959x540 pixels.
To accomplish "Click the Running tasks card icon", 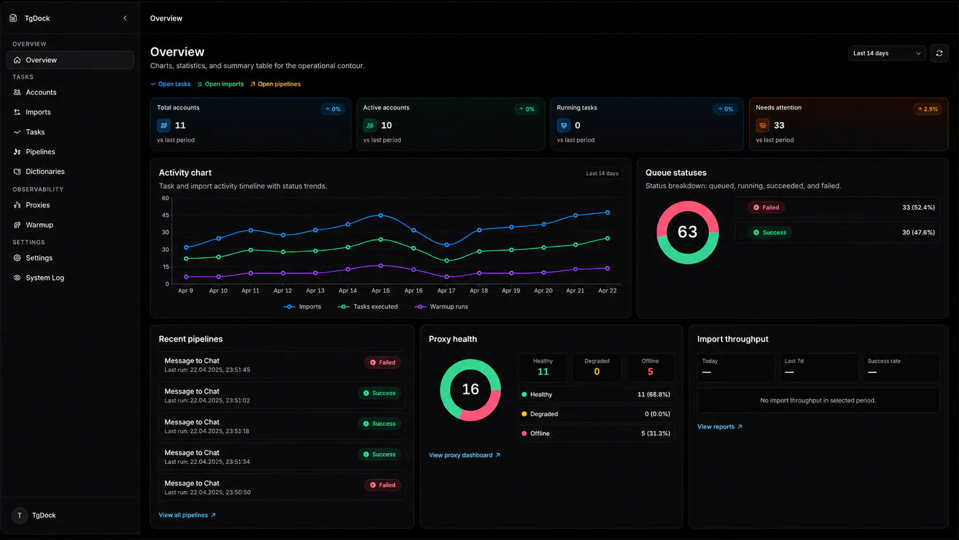I will click(x=564, y=125).
